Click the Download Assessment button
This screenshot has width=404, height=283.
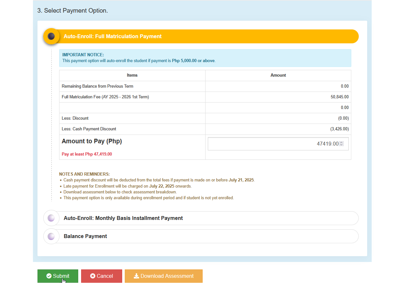tap(164, 276)
